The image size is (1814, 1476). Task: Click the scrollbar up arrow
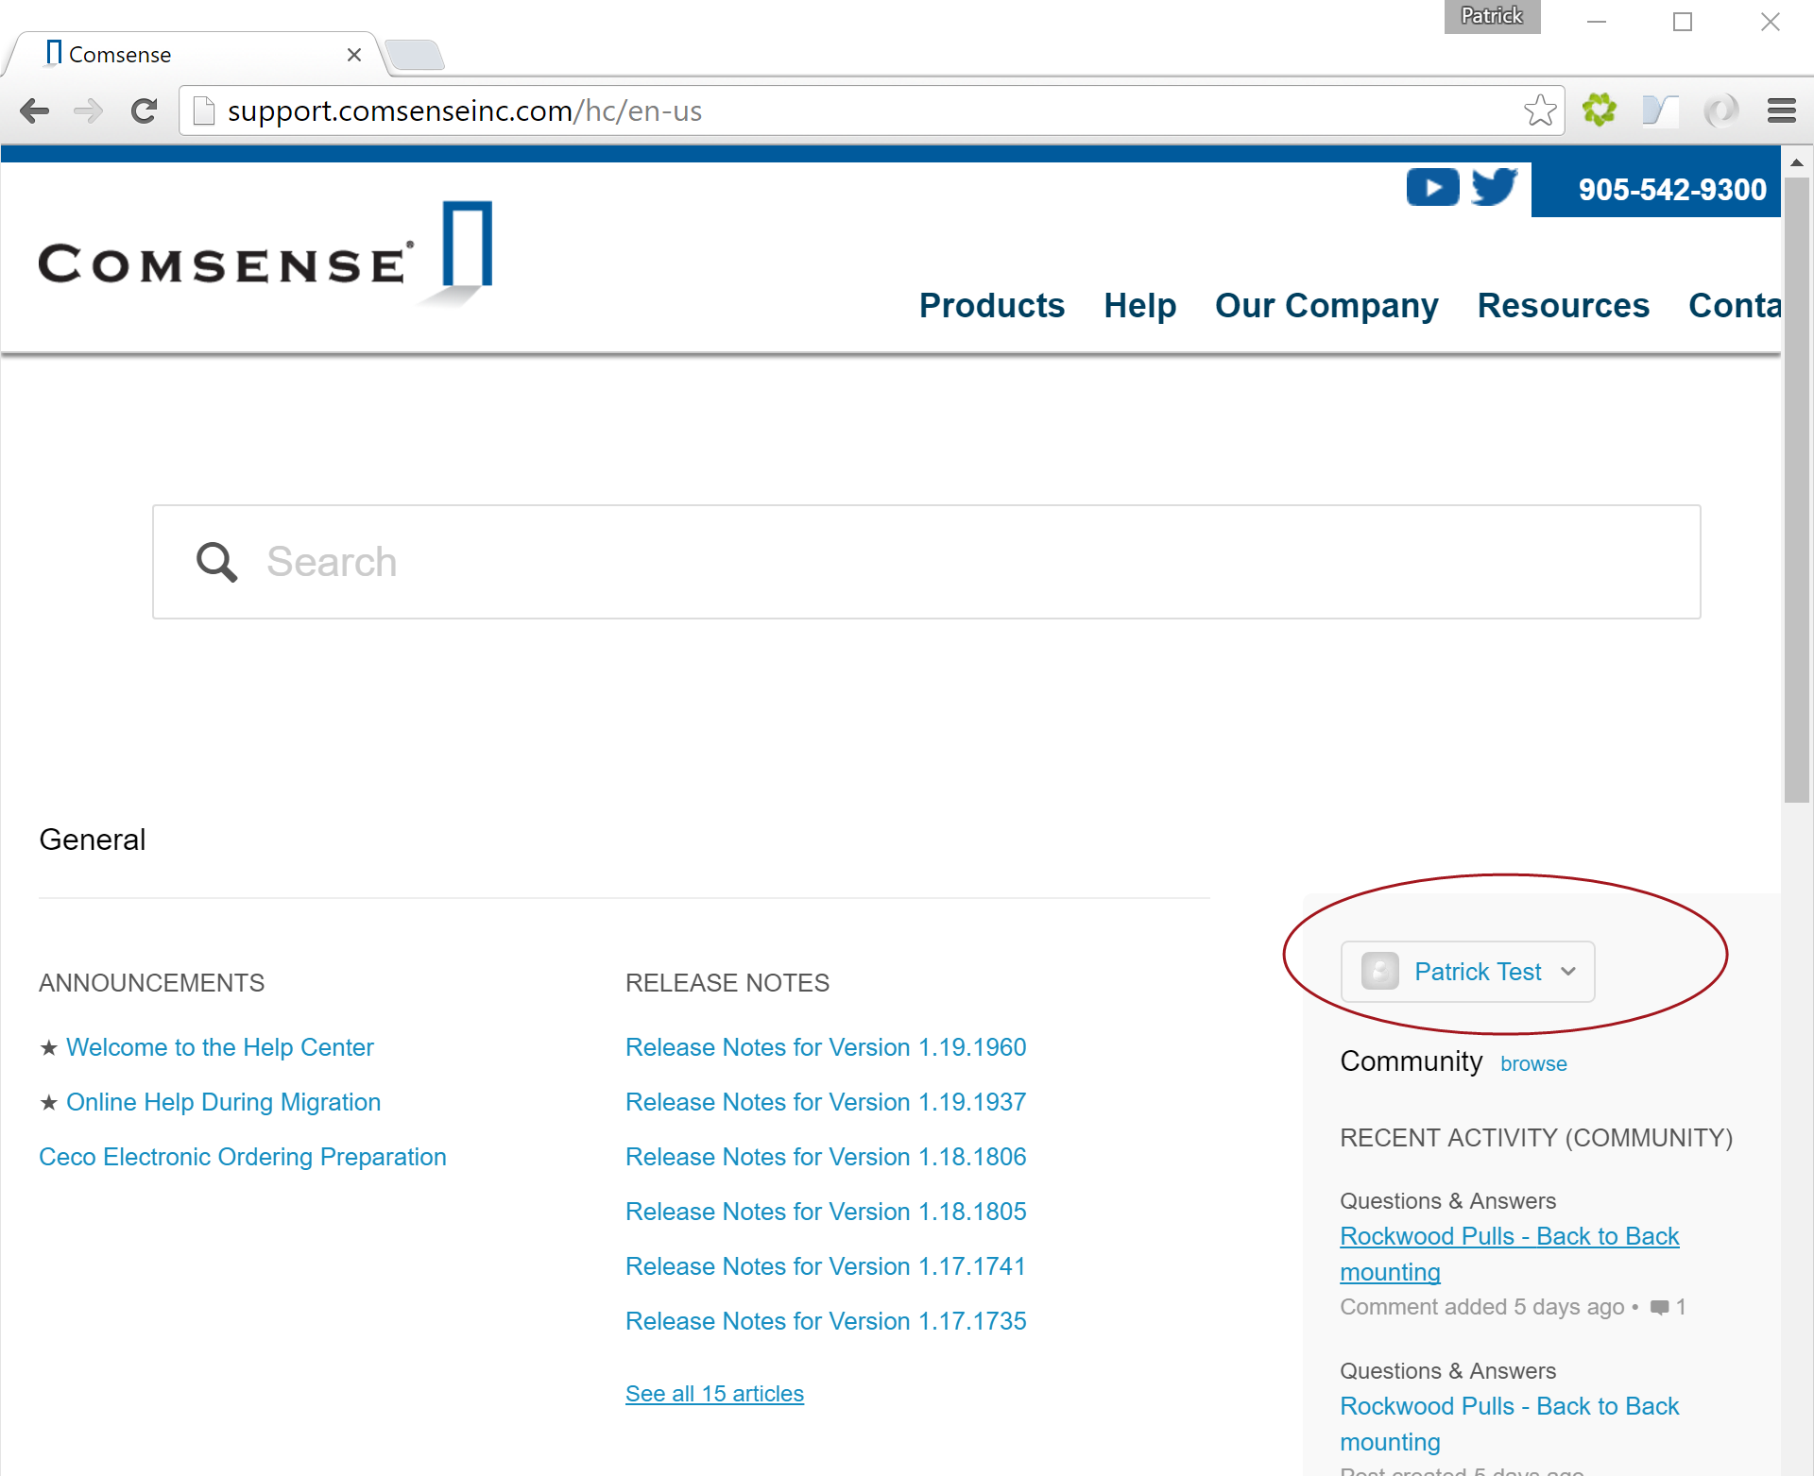click(1797, 163)
